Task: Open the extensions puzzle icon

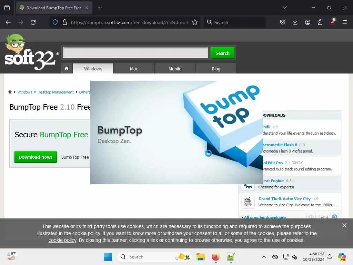Action: click(x=320, y=22)
